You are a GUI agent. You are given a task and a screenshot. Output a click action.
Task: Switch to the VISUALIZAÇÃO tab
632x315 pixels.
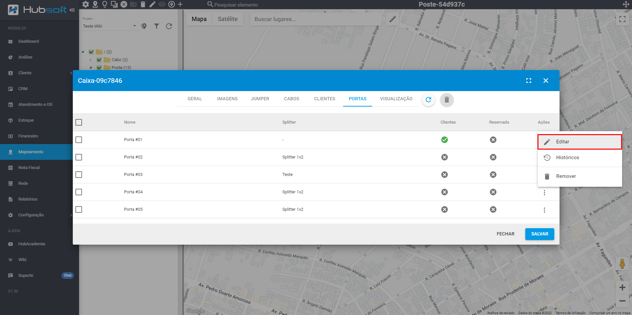[396, 99]
